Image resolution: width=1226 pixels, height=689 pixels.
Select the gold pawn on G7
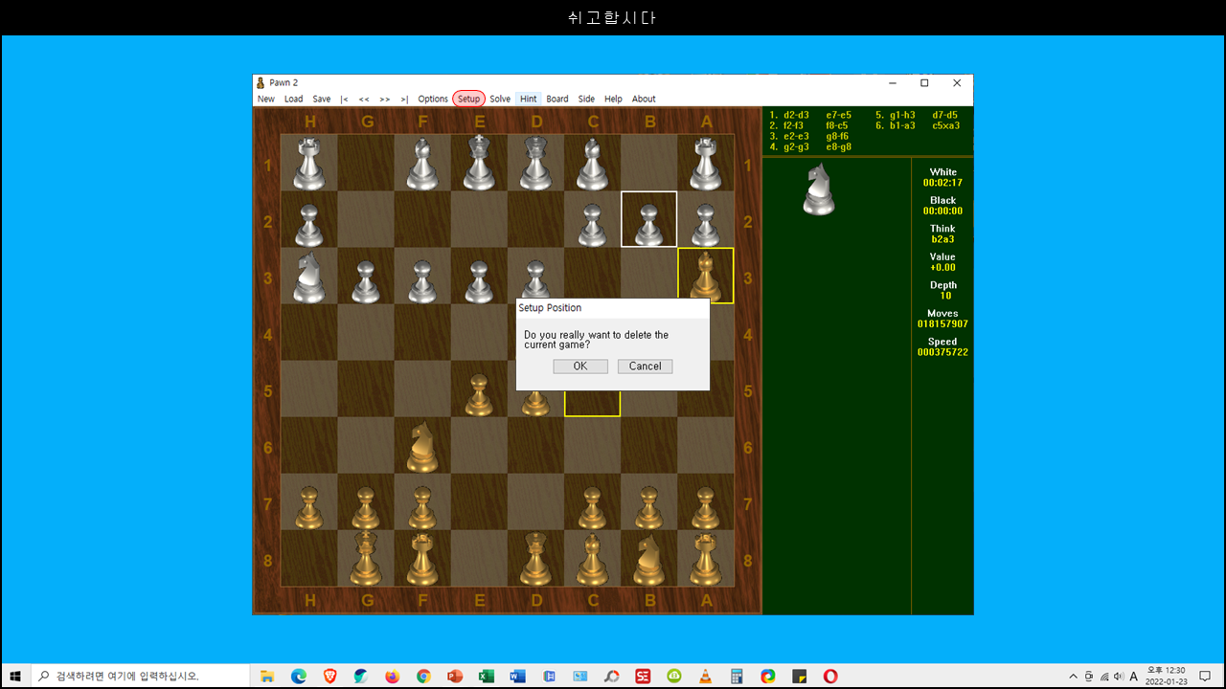tap(365, 507)
